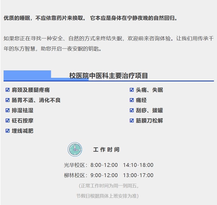Click the 节假日根据具体上班安排为准 note line
Image resolution: width=217 pixels, height=205 pixels.
click(x=107, y=196)
